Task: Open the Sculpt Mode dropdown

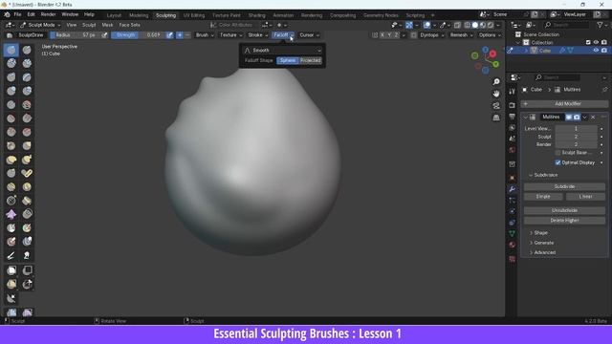Action: 40,25
